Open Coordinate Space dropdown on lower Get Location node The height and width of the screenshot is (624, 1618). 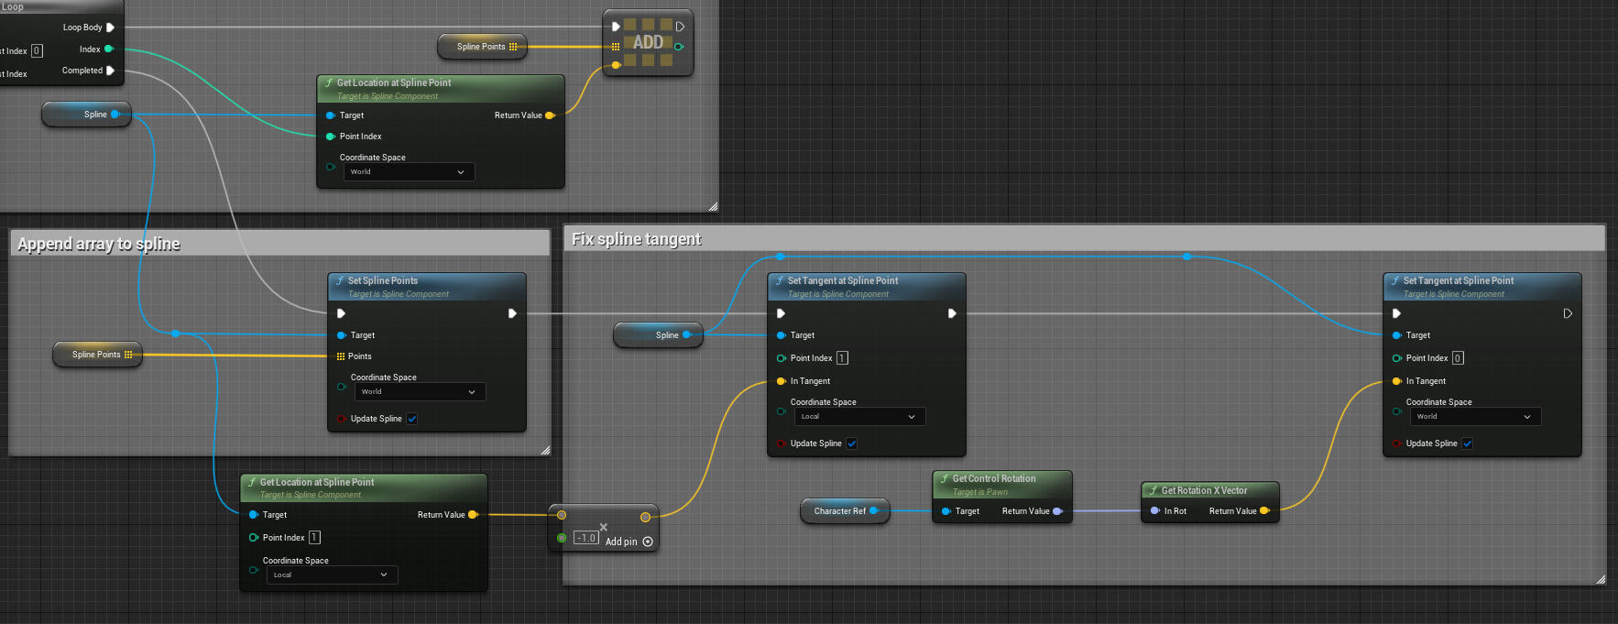click(332, 575)
